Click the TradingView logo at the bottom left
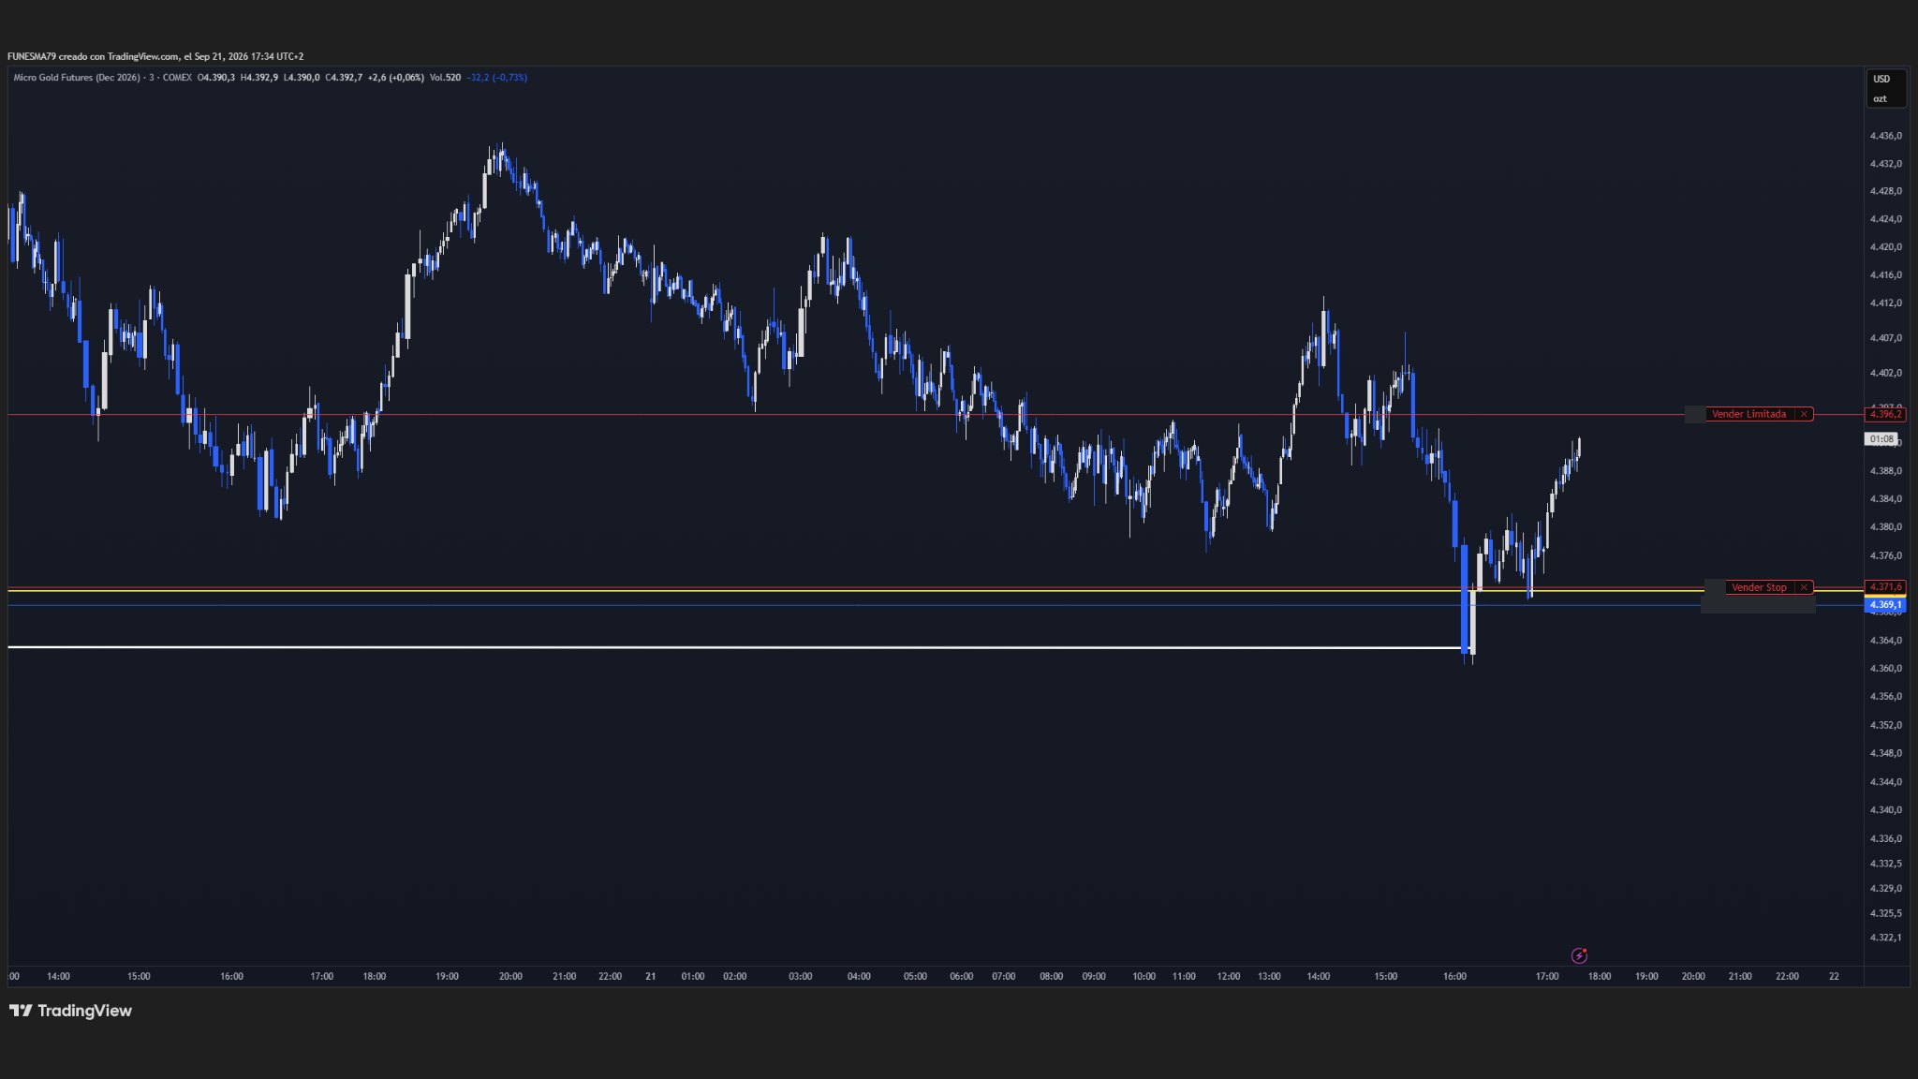The image size is (1918, 1079). click(x=70, y=1011)
